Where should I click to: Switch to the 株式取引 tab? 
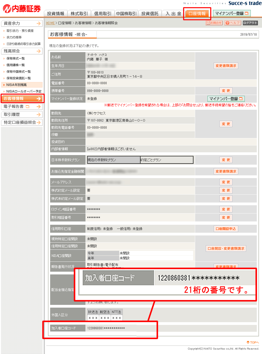(79, 14)
